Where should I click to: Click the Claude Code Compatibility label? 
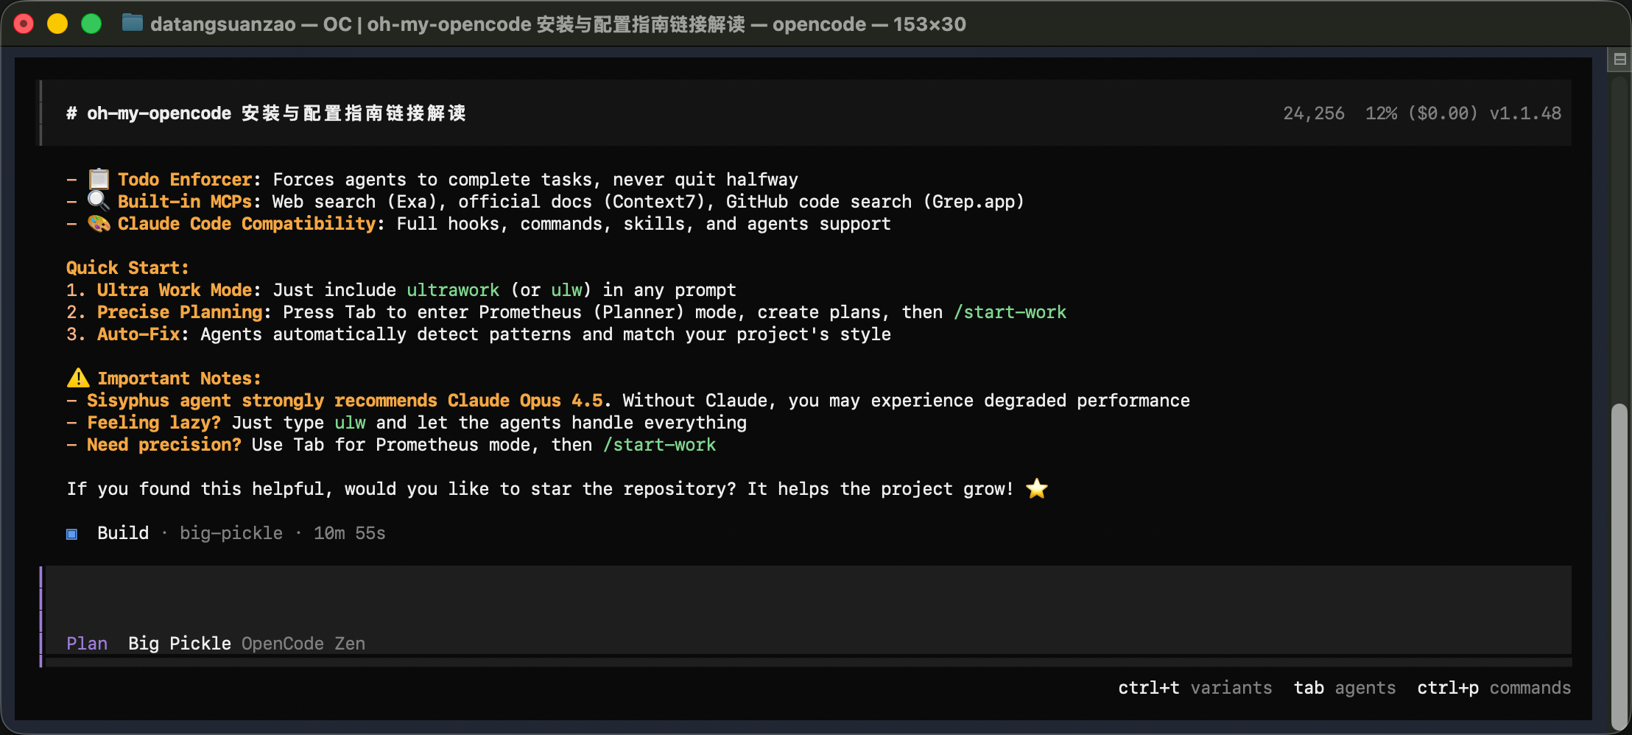[247, 224]
